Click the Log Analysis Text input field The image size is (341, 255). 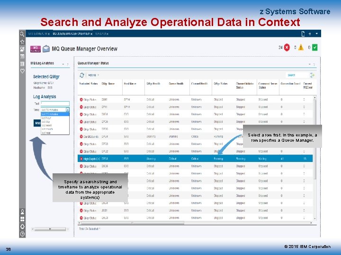tap(55, 103)
